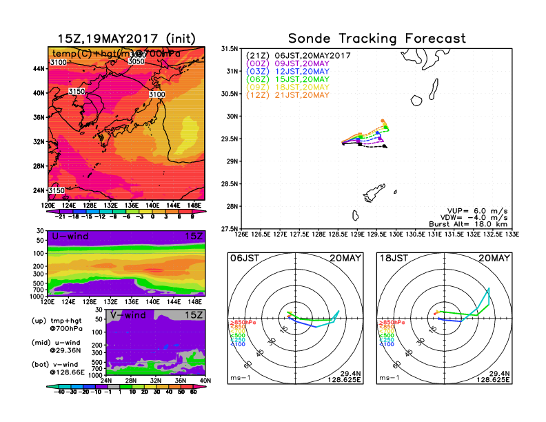546x422 pixels.
Task: Click "<100" in the 18JST hodograph legend
Action: (x=386, y=344)
